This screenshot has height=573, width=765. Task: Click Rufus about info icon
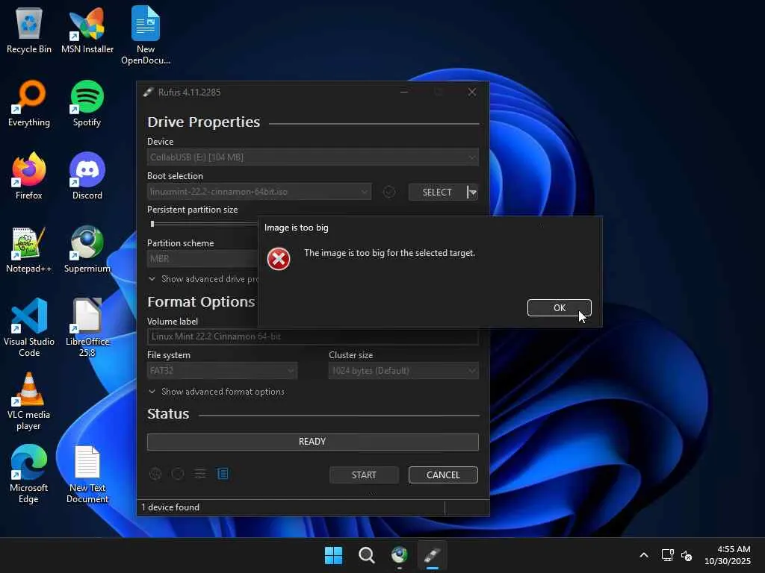(x=178, y=474)
